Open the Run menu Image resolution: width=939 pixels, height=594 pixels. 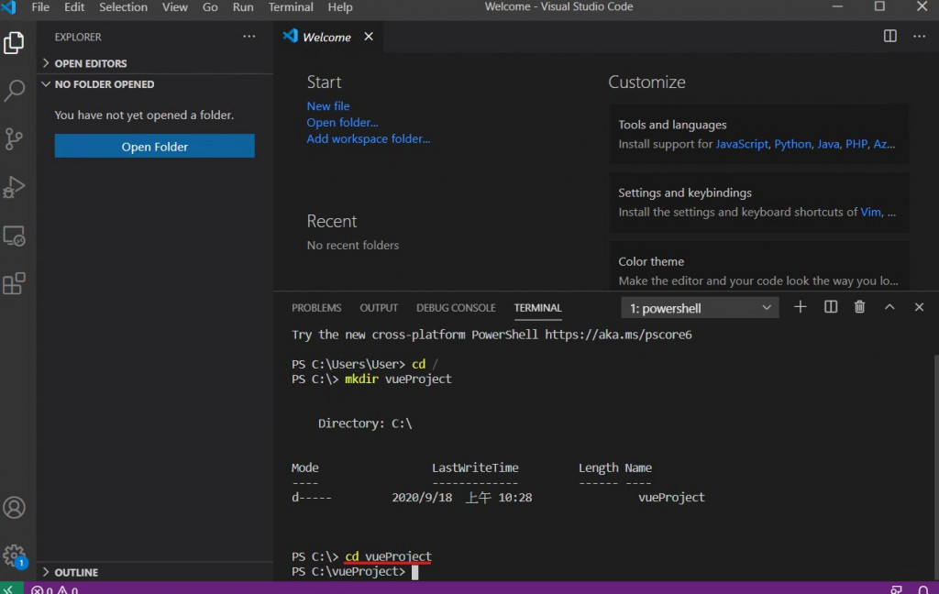(242, 7)
